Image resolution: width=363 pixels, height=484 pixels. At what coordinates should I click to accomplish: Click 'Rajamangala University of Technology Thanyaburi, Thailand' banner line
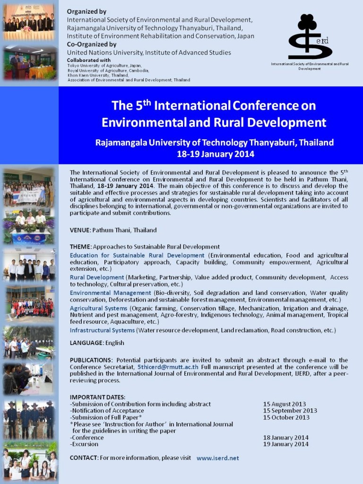tap(215, 142)
